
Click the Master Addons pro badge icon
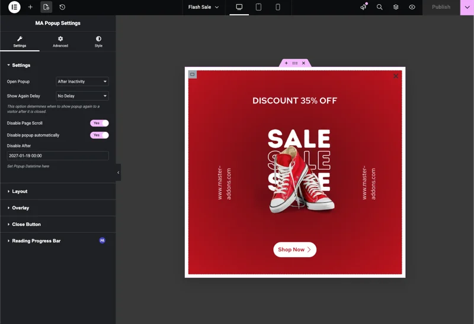102,241
